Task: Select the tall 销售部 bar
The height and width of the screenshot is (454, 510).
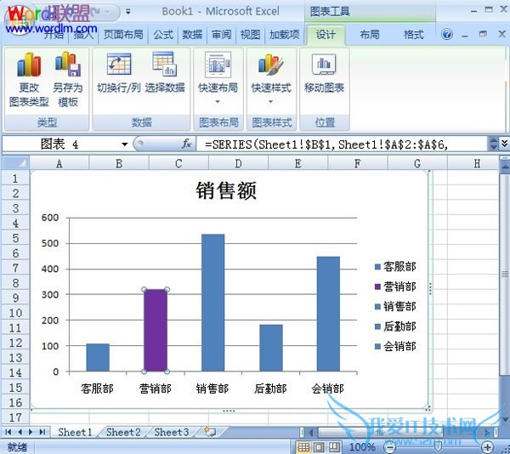Action: coord(213,303)
